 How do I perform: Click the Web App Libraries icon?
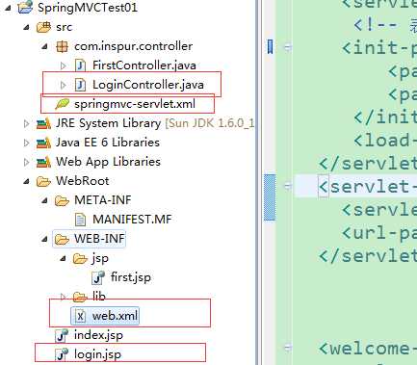[43, 162]
